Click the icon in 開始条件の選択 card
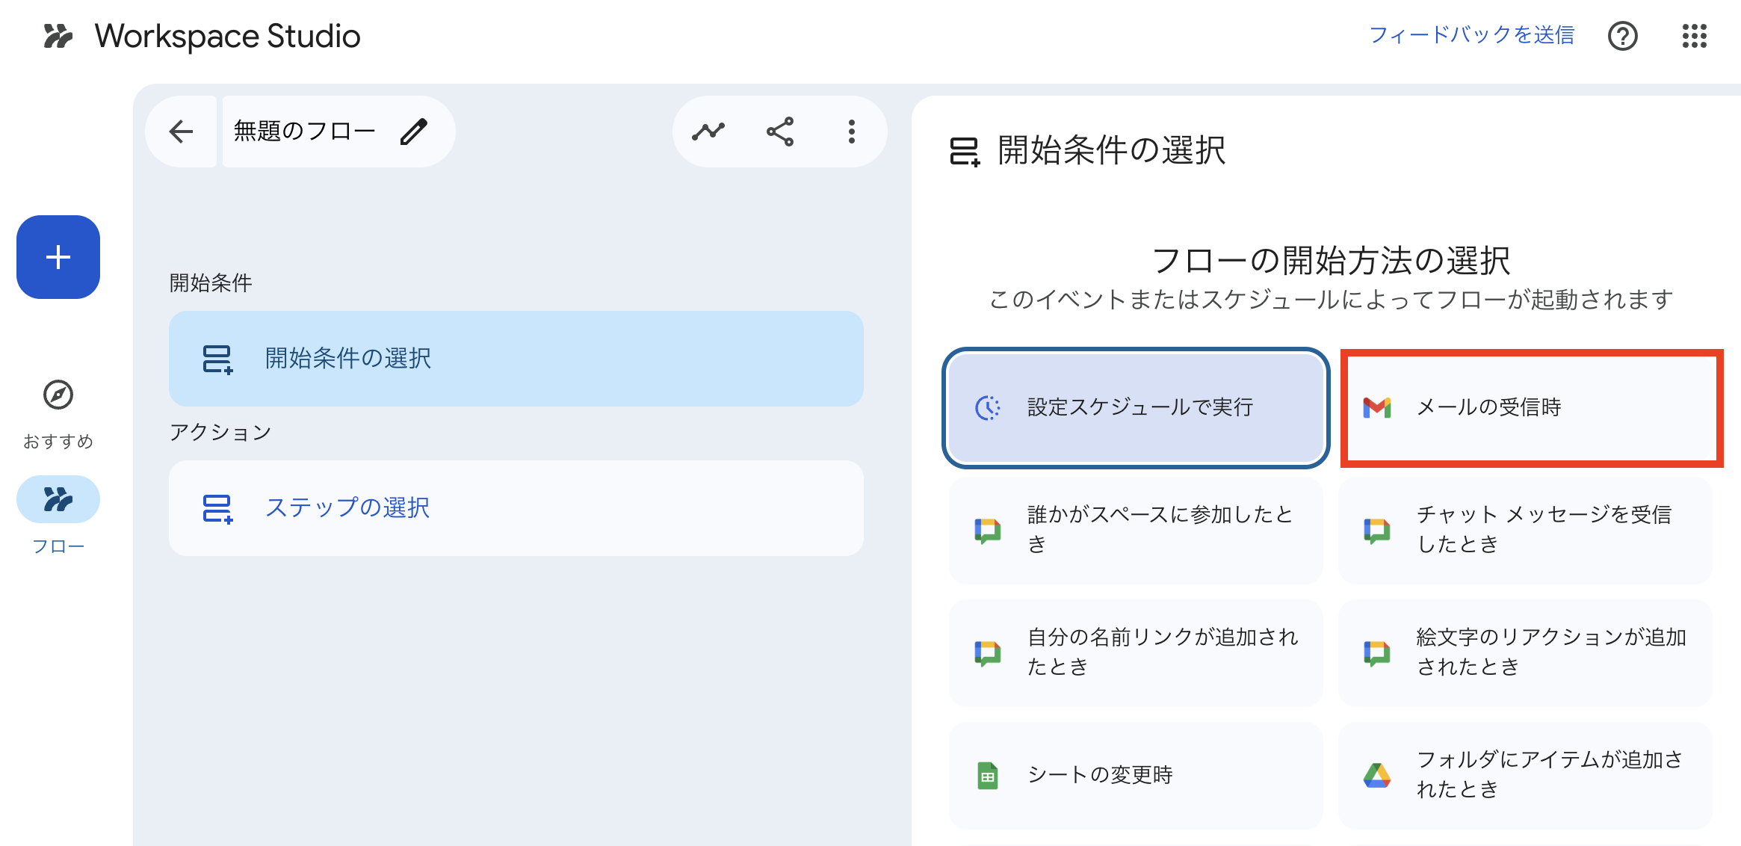The height and width of the screenshot is (846, 1741). pos(217,359)
